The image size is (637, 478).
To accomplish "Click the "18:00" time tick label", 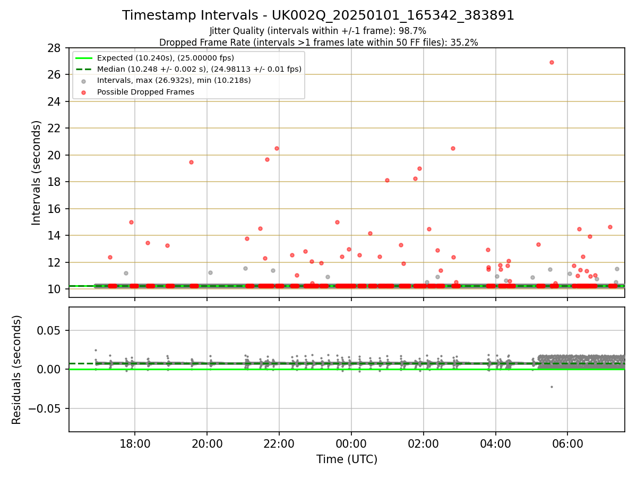I will click(x=135, y=443).
